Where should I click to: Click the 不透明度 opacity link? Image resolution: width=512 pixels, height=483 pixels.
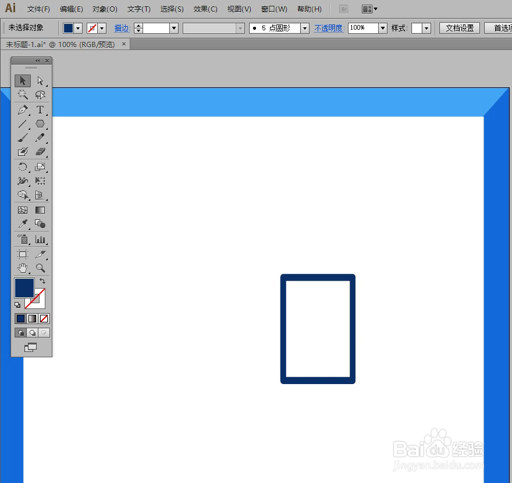coord(329,29)
